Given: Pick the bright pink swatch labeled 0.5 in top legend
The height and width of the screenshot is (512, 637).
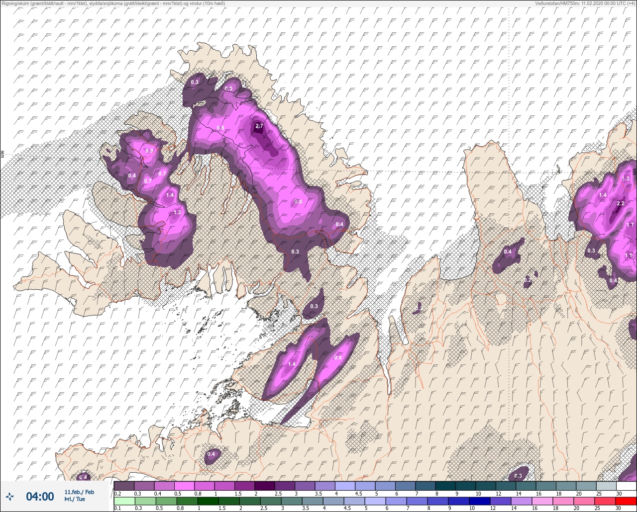Looking at the screenshot, I should tap(184, 486).
